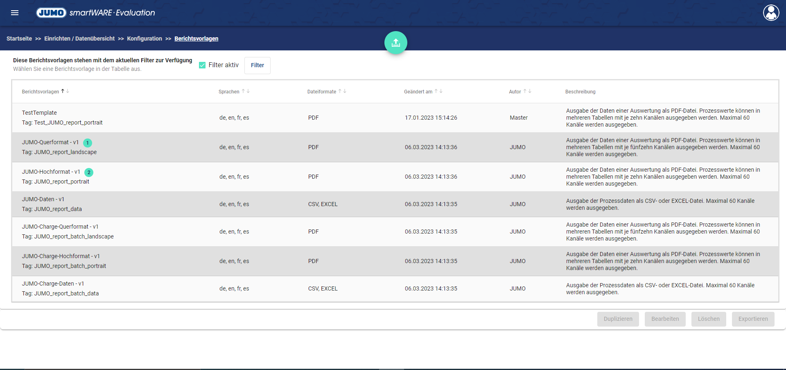Click Tag: JUMO_report_portrait in JUMO-Hochformat row
This screenshot has width=786, height=370.
coord(56,182)
